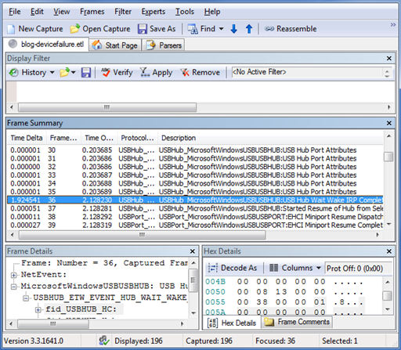401x350 pixels.
Task: Collapse the MicrosoftWindowsUSBUSBHUB tree node
Action: pos(14,287)
